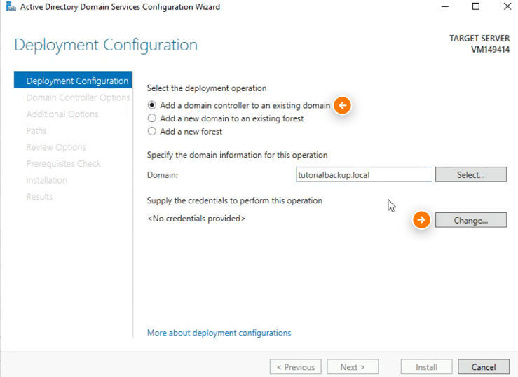Image resolution: width=518 pixels, height=377 pixels.
Task: Cancel the configuration wizard
Action: click(484, 367)
